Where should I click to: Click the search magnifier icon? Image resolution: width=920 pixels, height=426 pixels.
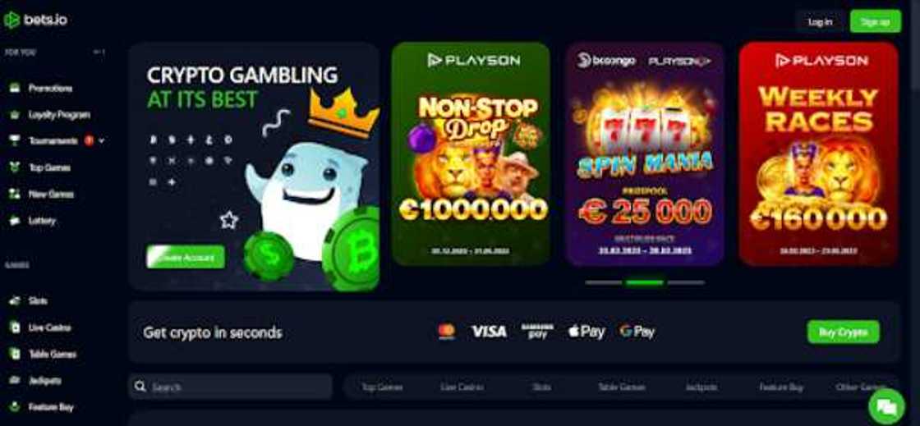click(140, 386)
